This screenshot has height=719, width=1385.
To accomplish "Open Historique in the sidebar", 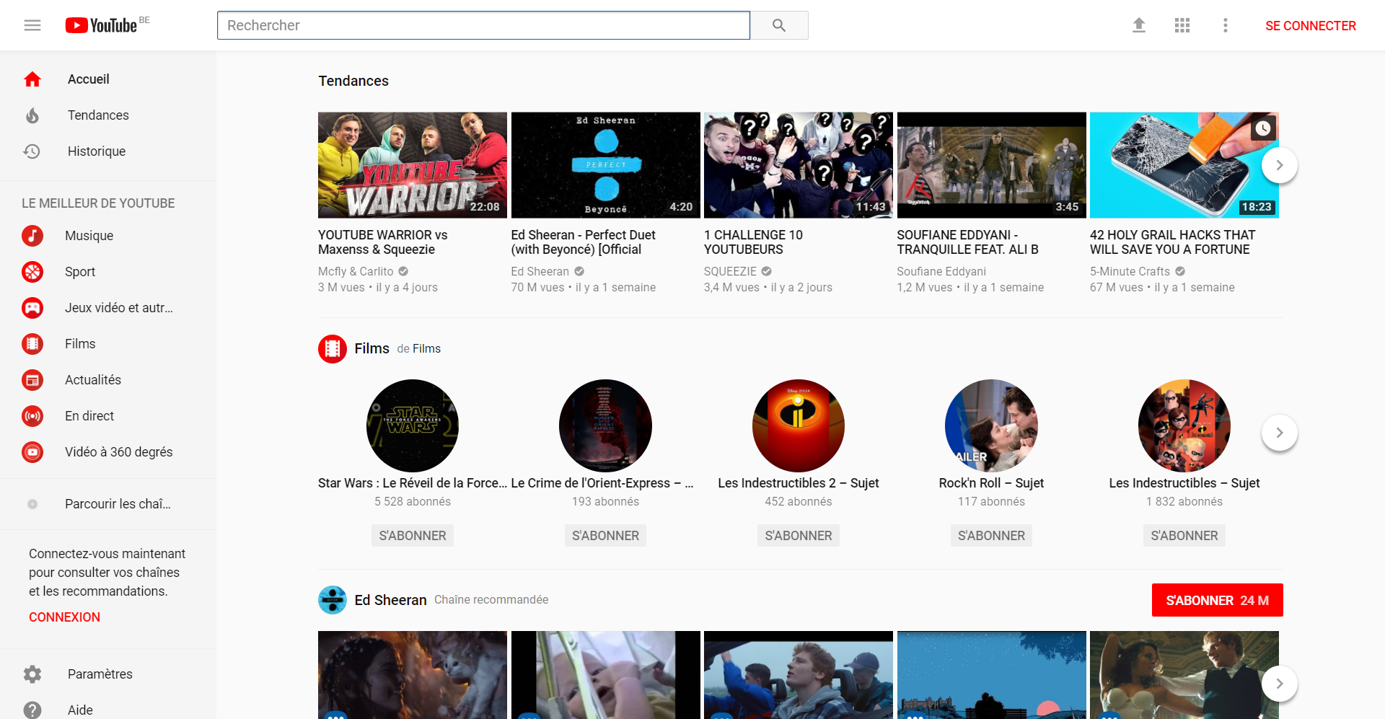I will [x=108, y=151].
